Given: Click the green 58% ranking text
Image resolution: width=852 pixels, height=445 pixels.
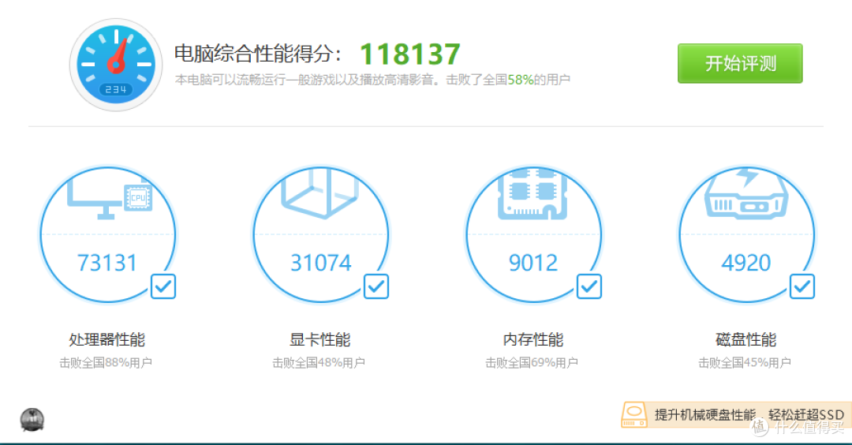Looking at the screenshot, I should click(520, 80).
